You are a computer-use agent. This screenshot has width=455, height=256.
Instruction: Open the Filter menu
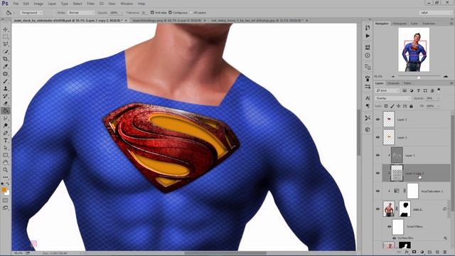[x=90, y=4]
